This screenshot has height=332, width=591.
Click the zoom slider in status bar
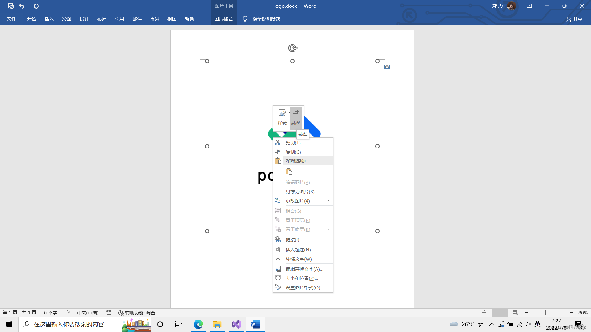coord(545,313)
